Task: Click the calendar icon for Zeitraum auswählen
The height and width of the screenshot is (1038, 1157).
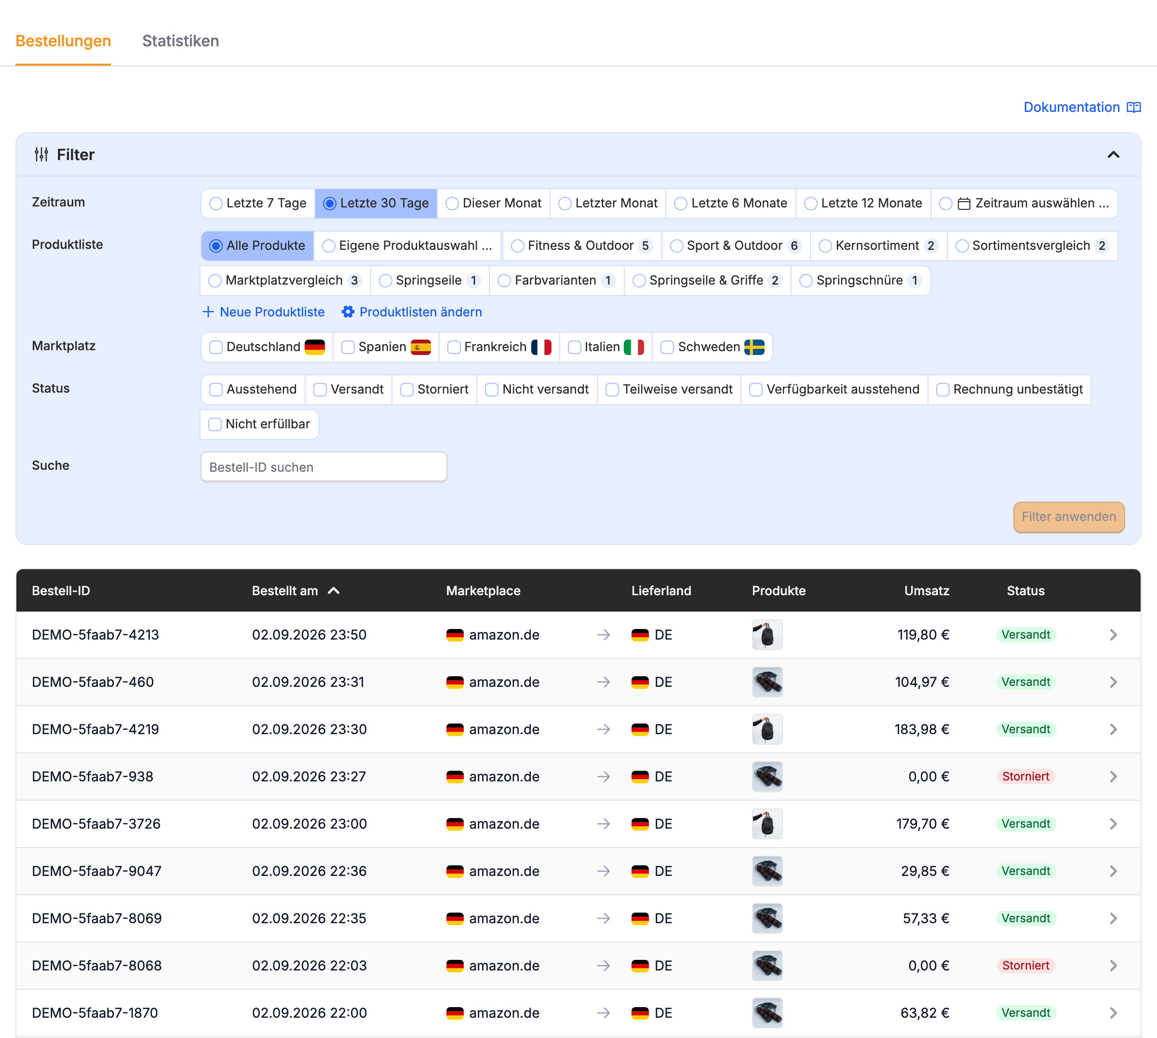Action: (x=964, y=204)
